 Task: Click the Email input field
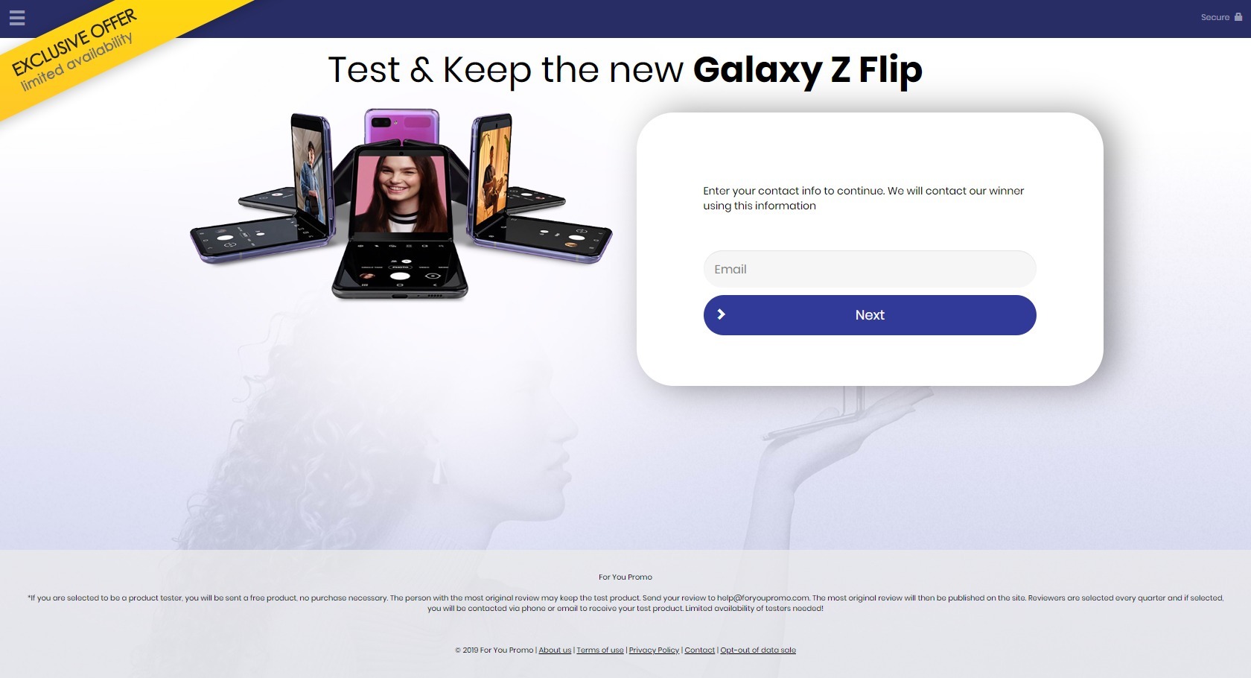[870, 269]
